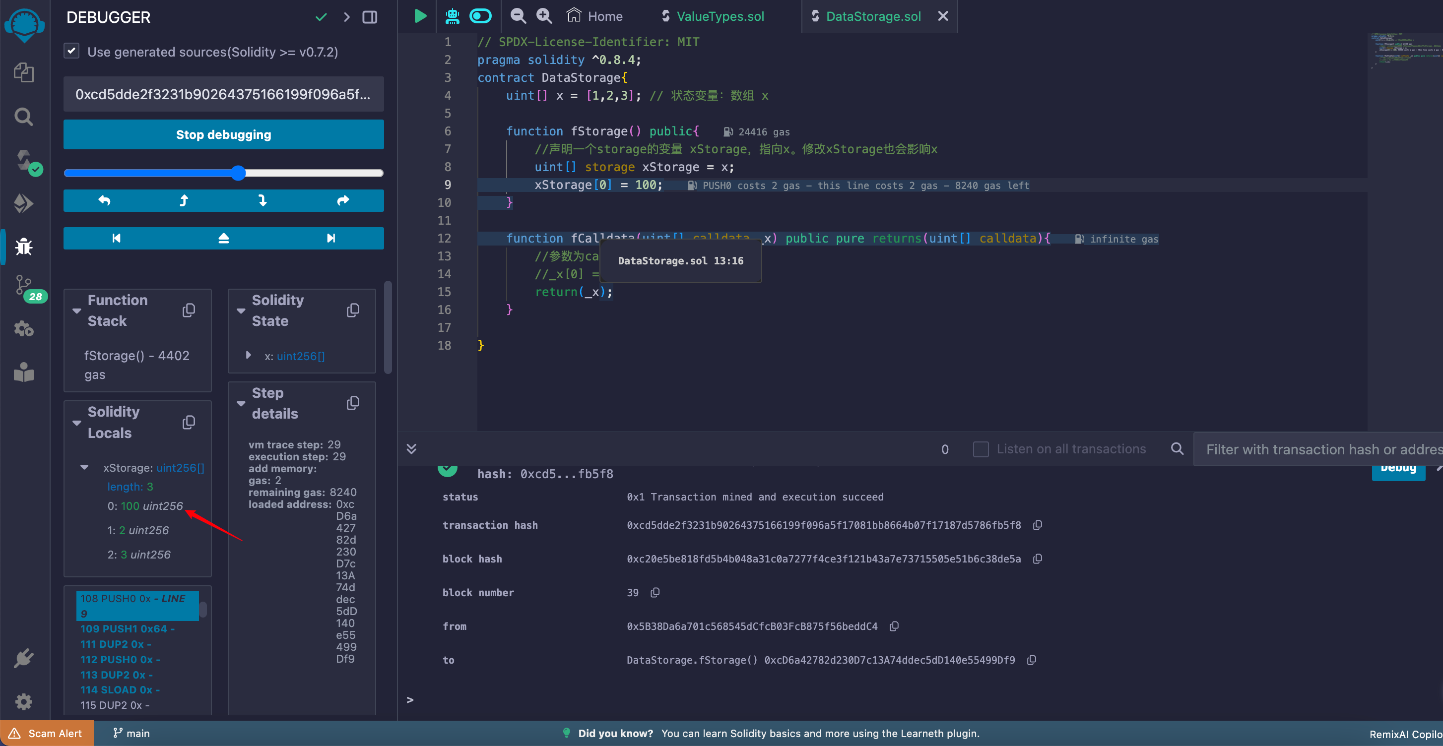
Task: Switch to the Home tab
Action: point(594,16)
